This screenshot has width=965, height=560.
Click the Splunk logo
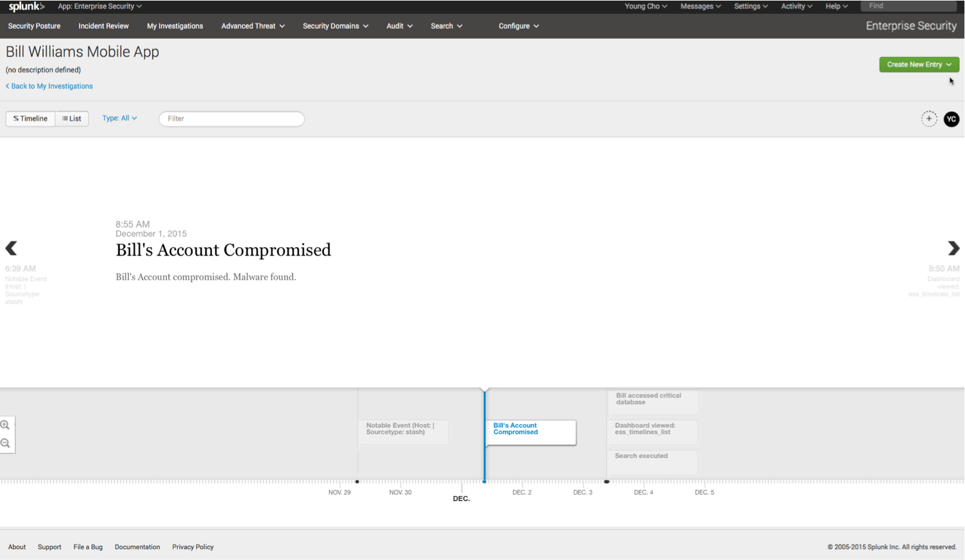click(26, 6)
